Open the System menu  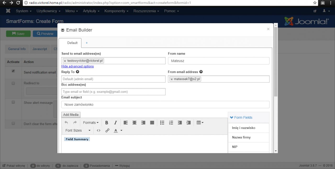pyautogui.click(x=24, y=11)
